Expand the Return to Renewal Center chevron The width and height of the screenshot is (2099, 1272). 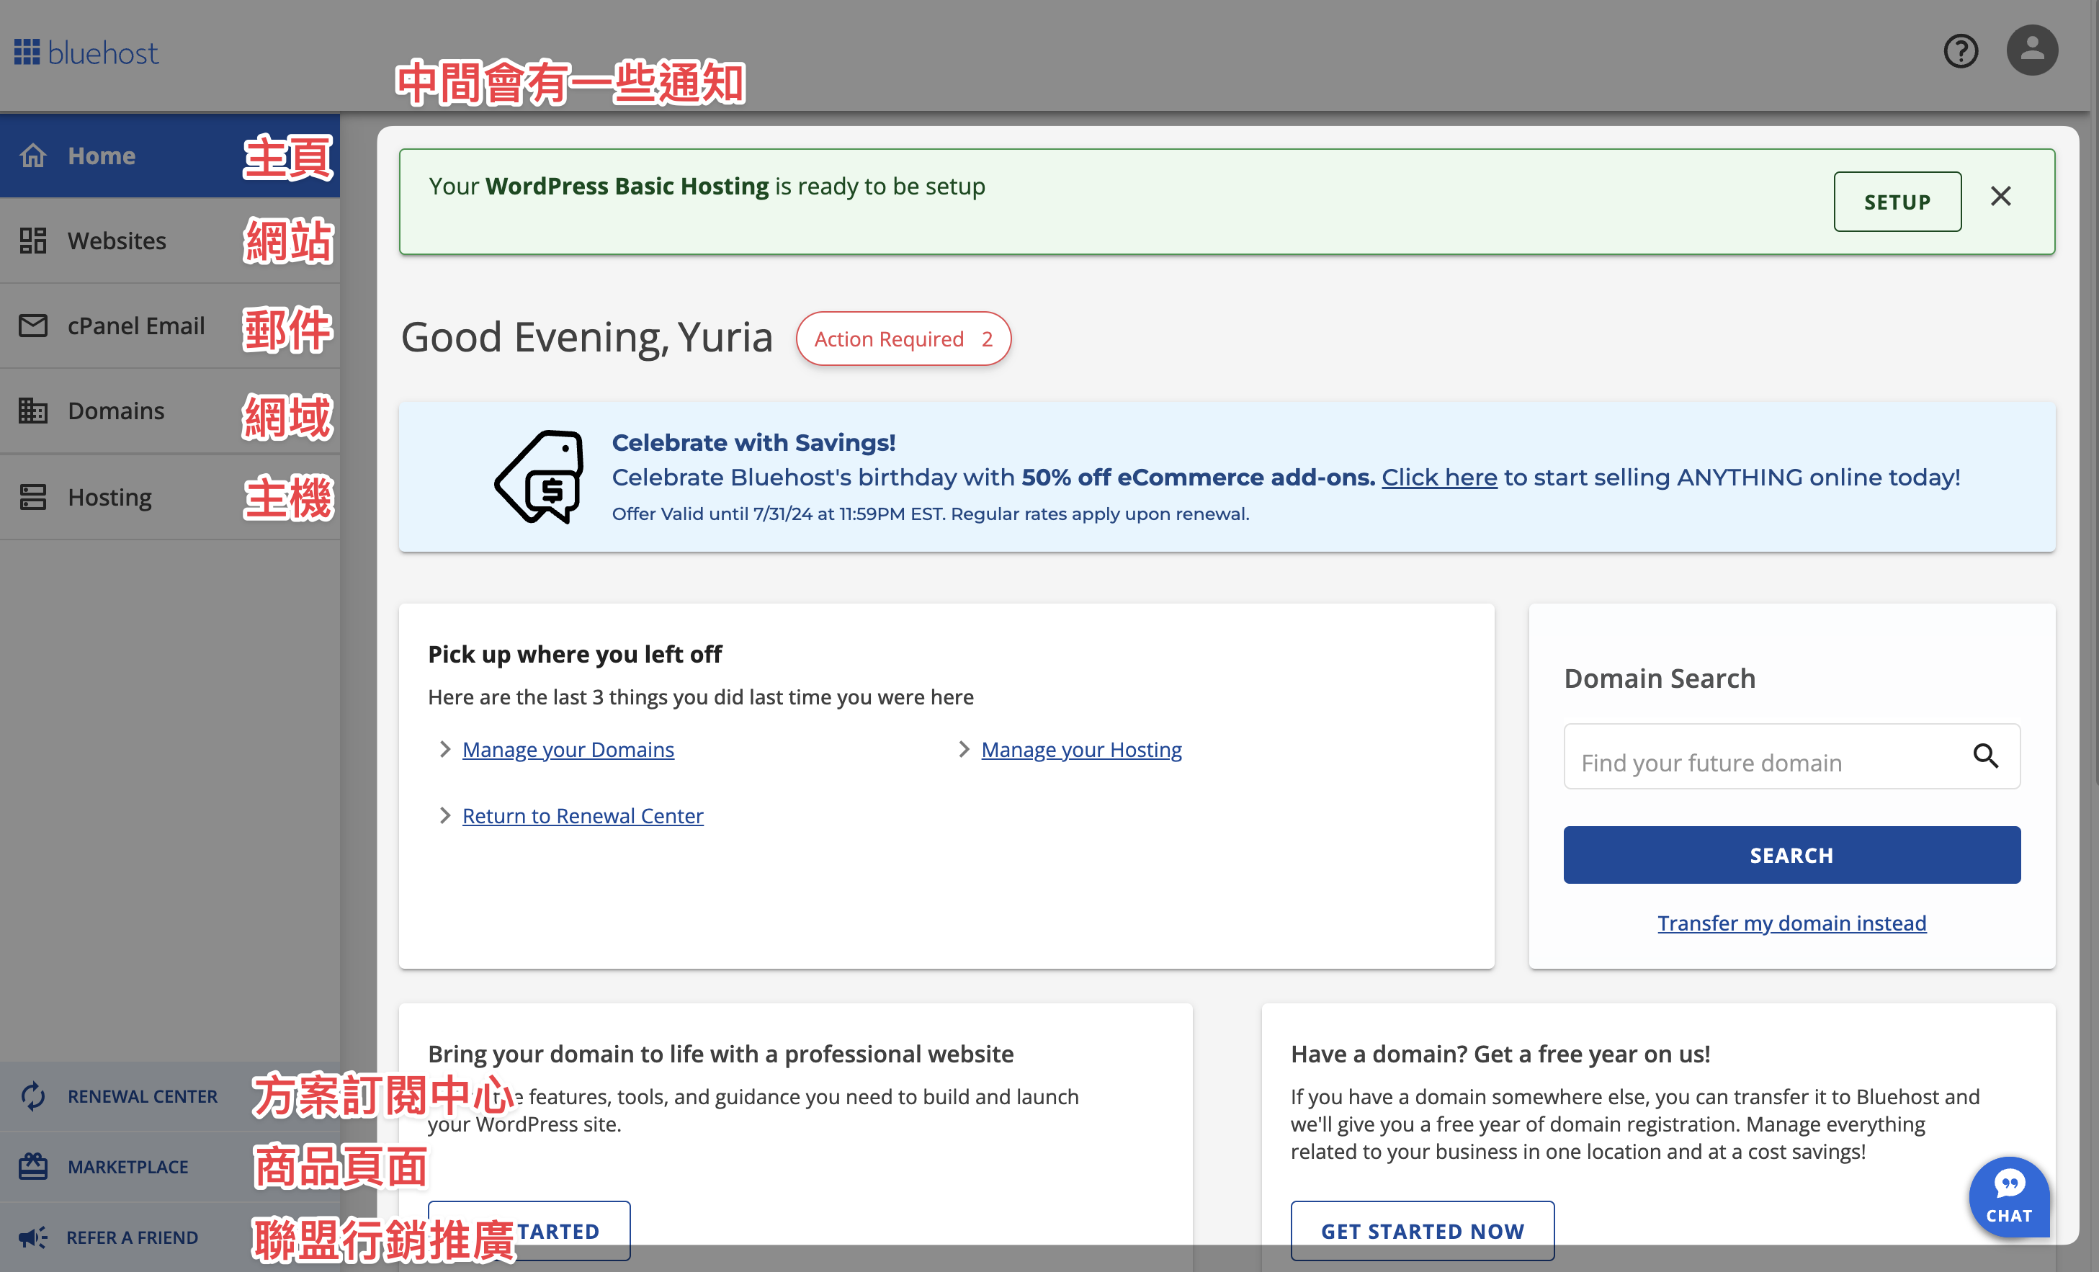(x=444, y=815)
